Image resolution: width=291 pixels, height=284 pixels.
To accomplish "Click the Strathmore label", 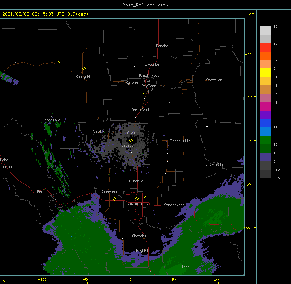I will pos(174,205).
